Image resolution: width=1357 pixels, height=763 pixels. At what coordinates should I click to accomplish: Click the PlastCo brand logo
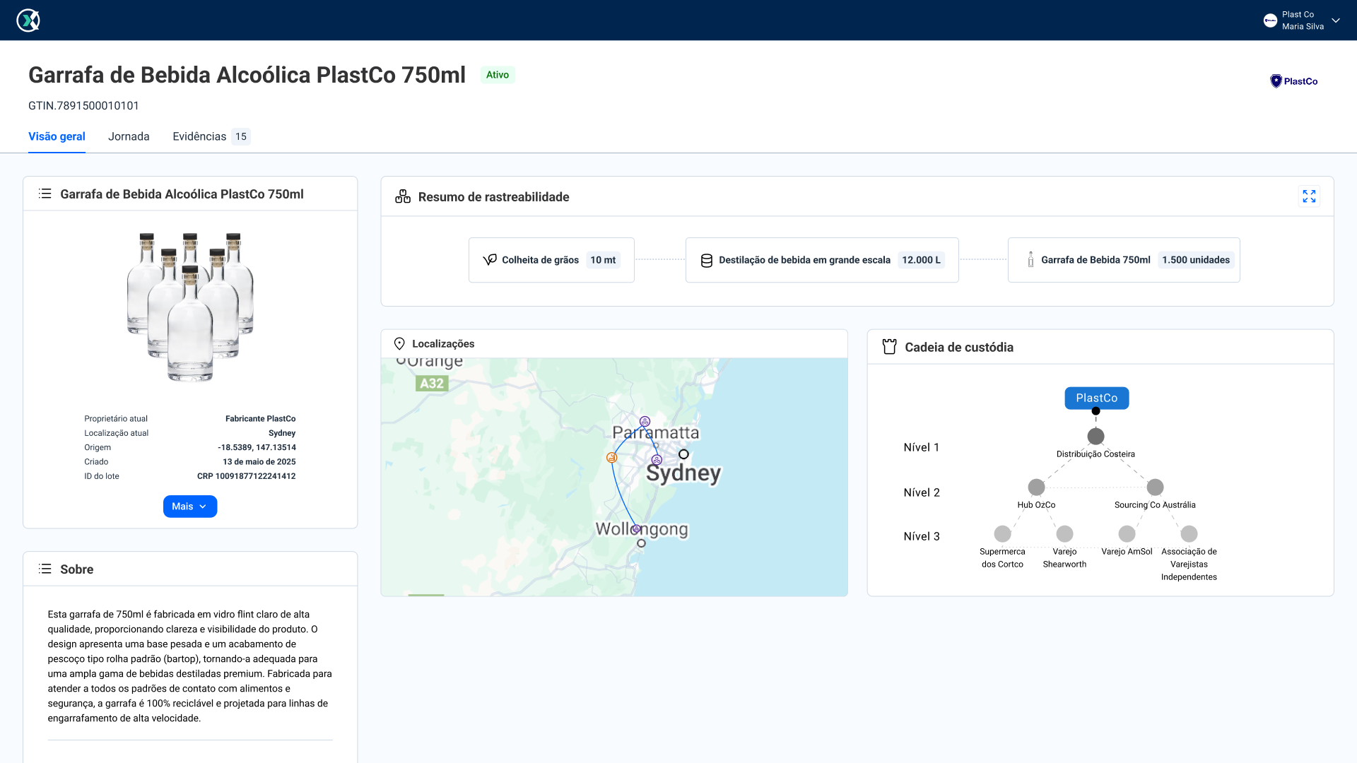(x=1294, y=81)
